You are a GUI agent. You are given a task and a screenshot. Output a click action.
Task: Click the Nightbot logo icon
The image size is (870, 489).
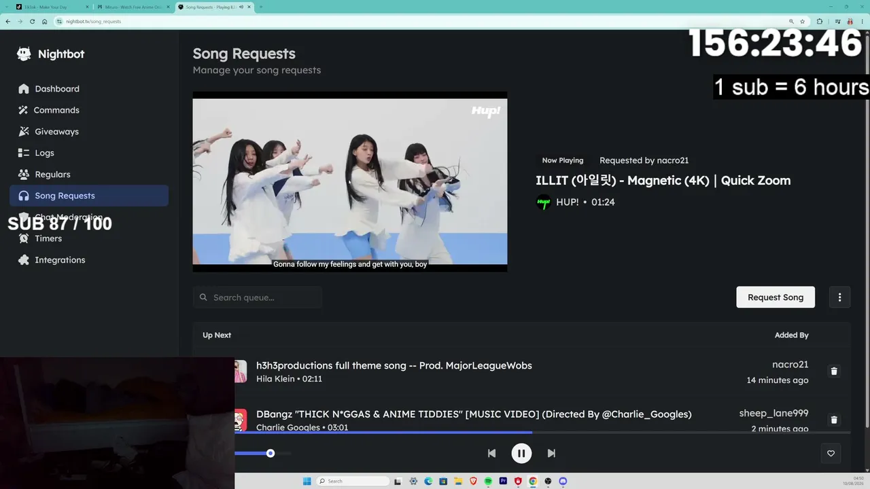24,54
